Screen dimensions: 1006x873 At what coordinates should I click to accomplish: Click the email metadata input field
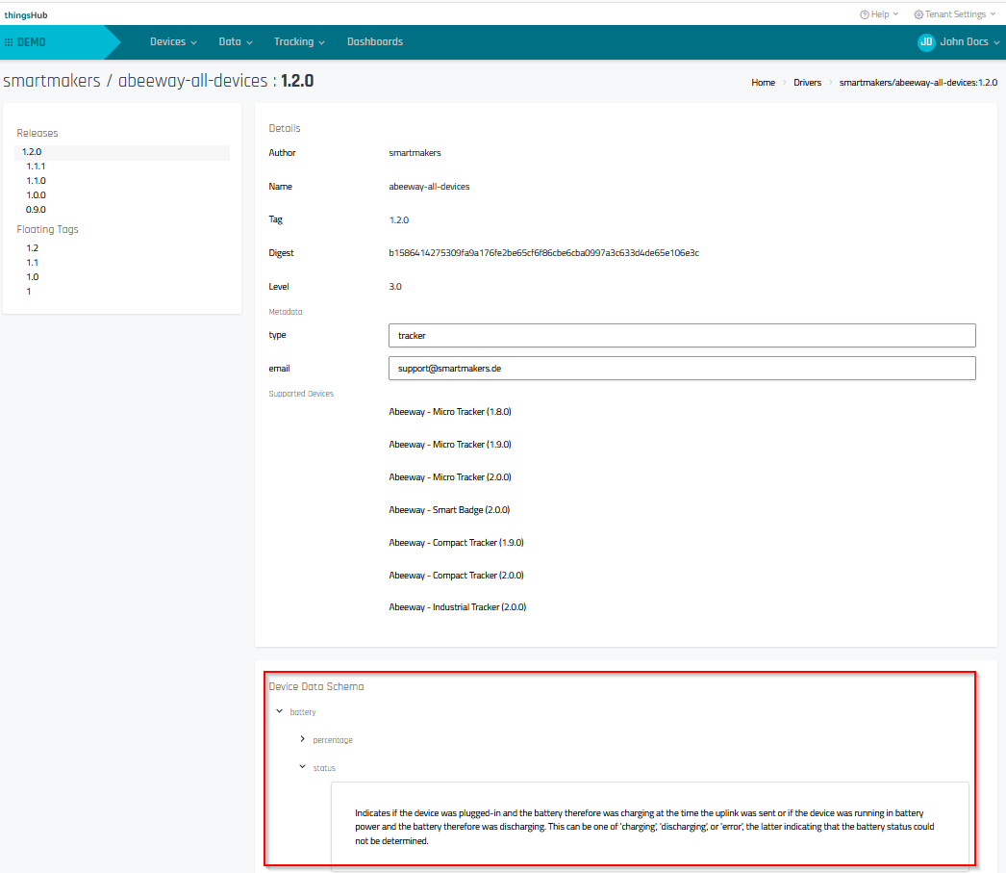[681, 369]
